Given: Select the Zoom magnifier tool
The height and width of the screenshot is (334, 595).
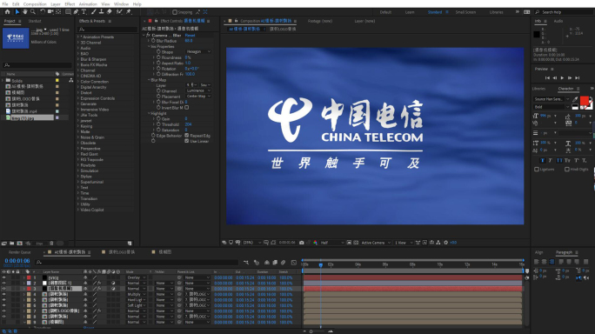Looking at the screenshot, I should (x=33, y=12).
